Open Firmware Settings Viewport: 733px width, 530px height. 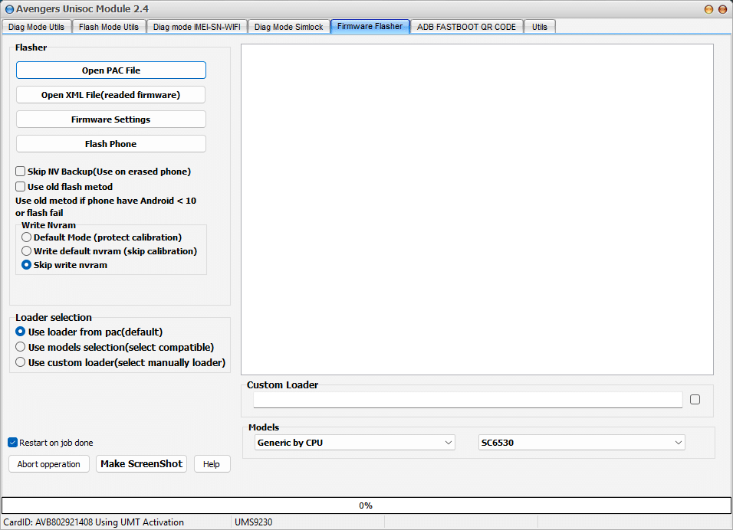click(110, 119)
